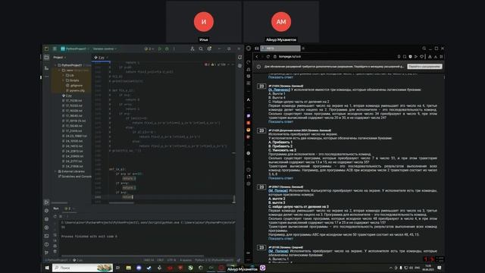Go back in the browser
Screen dimensions: 485x273
click(256, 57)
